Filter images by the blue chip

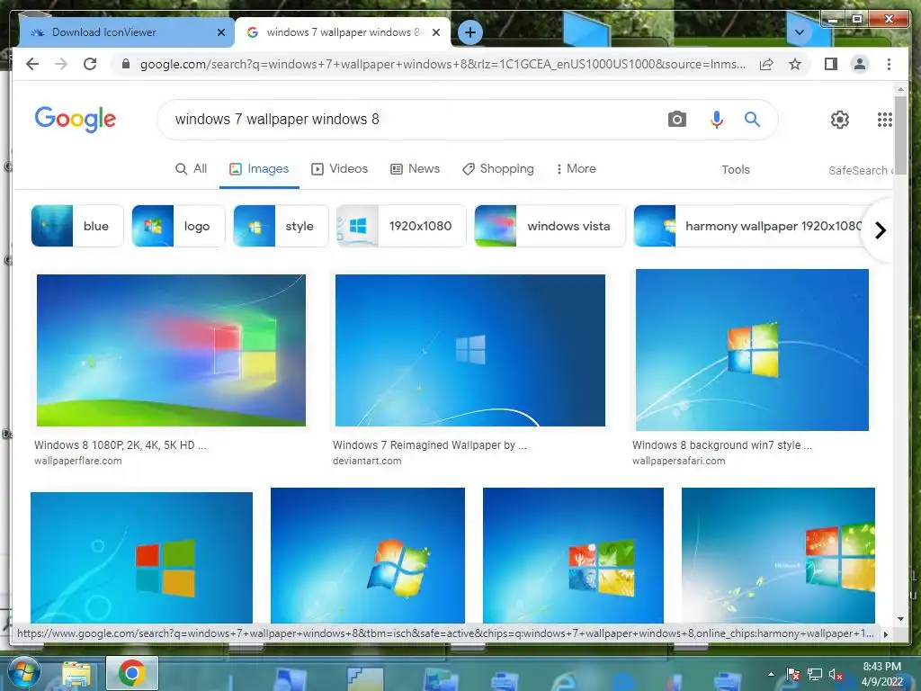[77, 226]
